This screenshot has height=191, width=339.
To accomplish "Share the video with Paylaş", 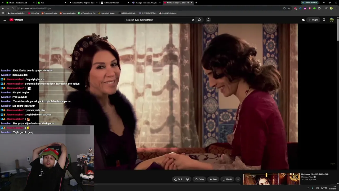I will pyautogui.click(x=199, y=179).
